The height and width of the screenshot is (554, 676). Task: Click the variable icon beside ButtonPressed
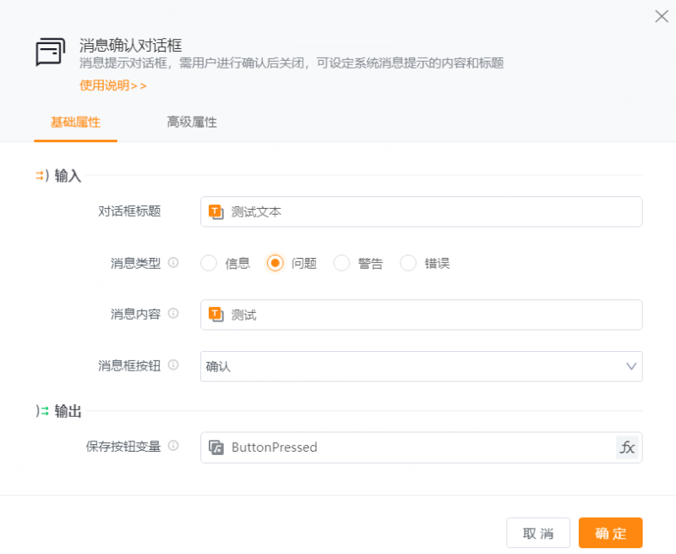coord(215,447)
